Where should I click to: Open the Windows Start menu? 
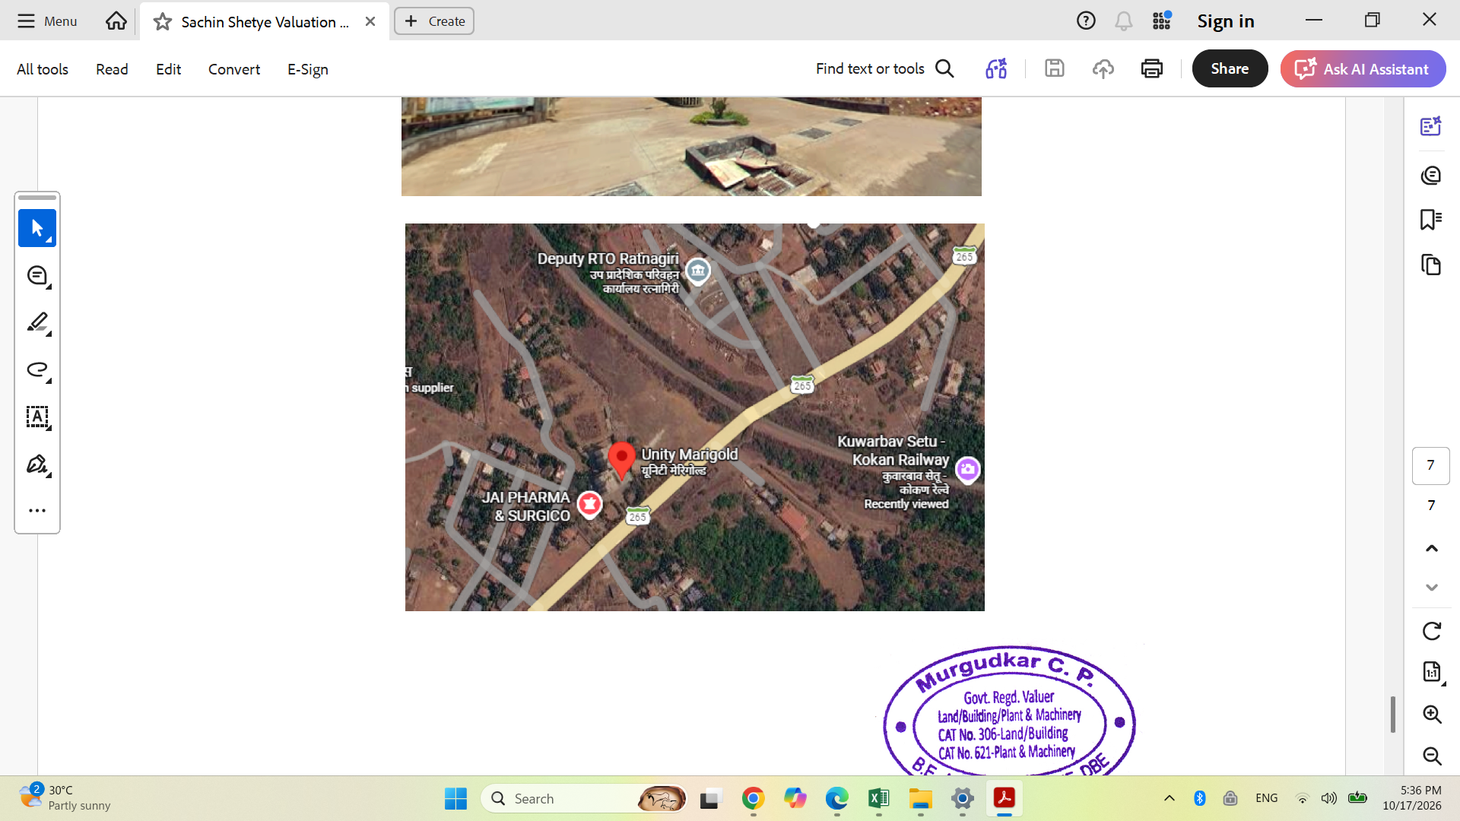point(455,798)
